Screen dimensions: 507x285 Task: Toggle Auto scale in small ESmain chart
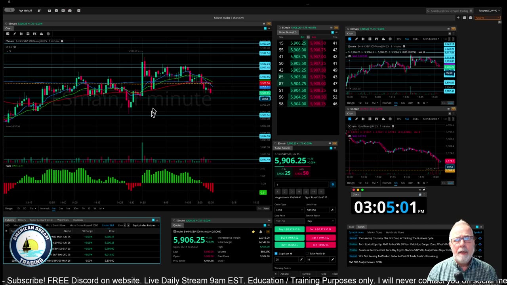pos(451,103)
